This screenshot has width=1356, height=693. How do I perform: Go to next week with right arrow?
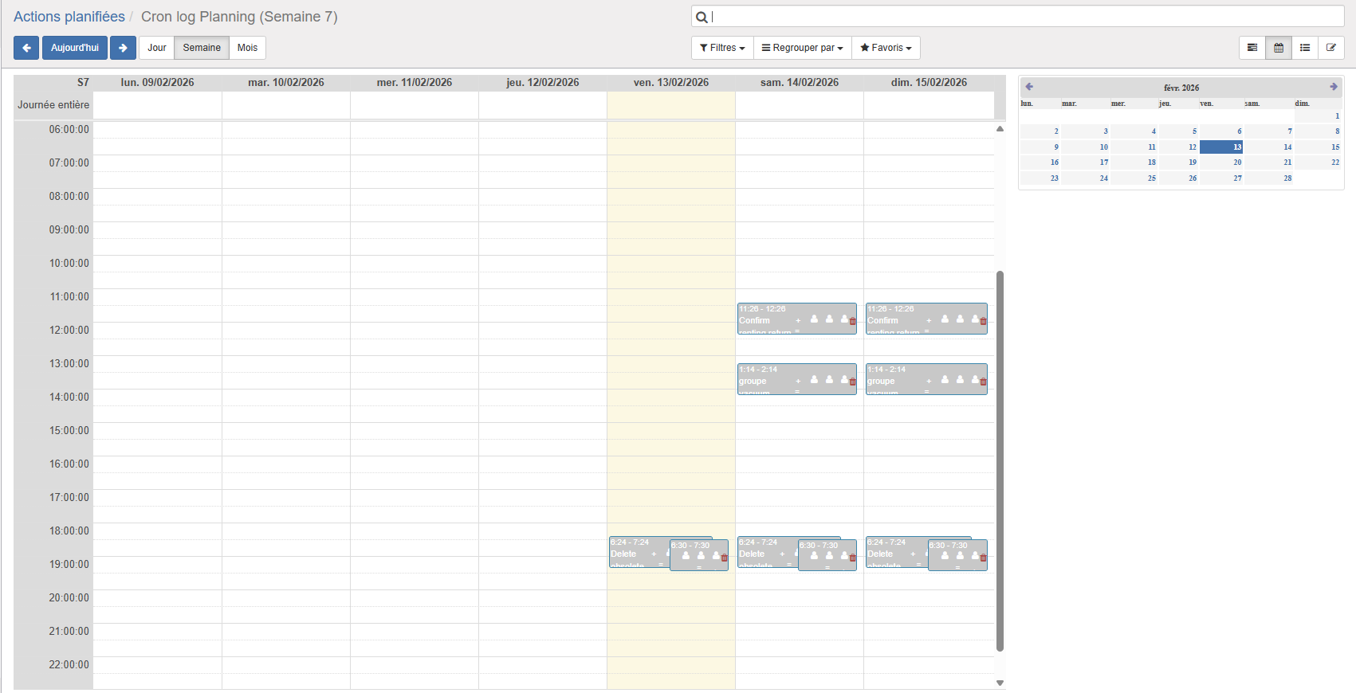click(123, 48)
